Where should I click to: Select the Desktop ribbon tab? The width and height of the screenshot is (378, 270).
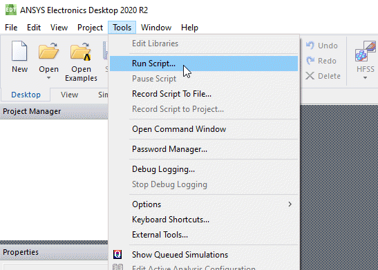pos(26,95)
